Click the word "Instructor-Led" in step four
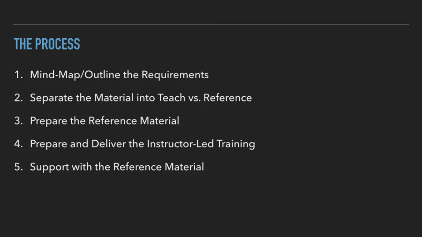This screenshot has width=422, height=237. click(180, 144)
